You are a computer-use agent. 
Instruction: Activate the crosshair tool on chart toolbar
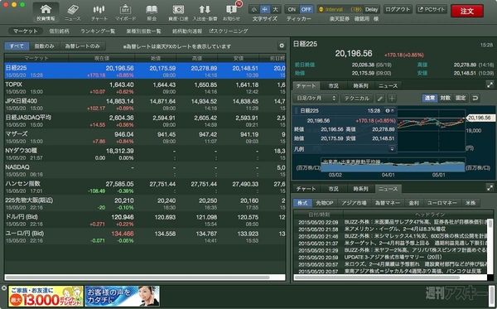392,99
